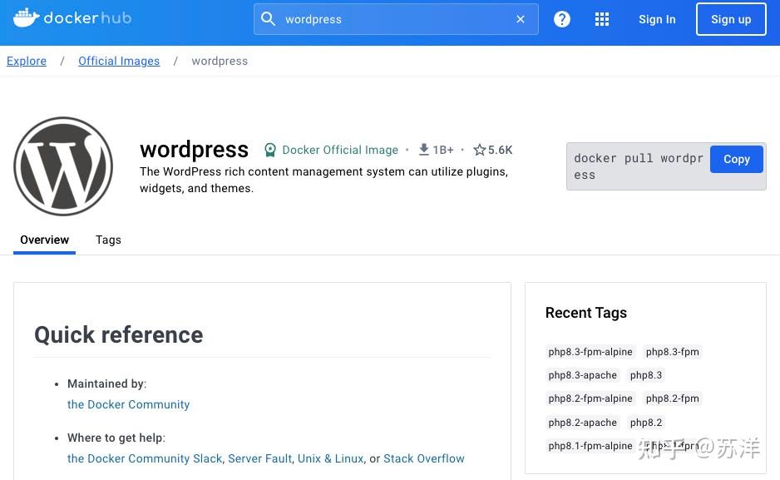Copy the docker pull command
The height and width of the screenshot is (480, 780).
pos(736,159)
